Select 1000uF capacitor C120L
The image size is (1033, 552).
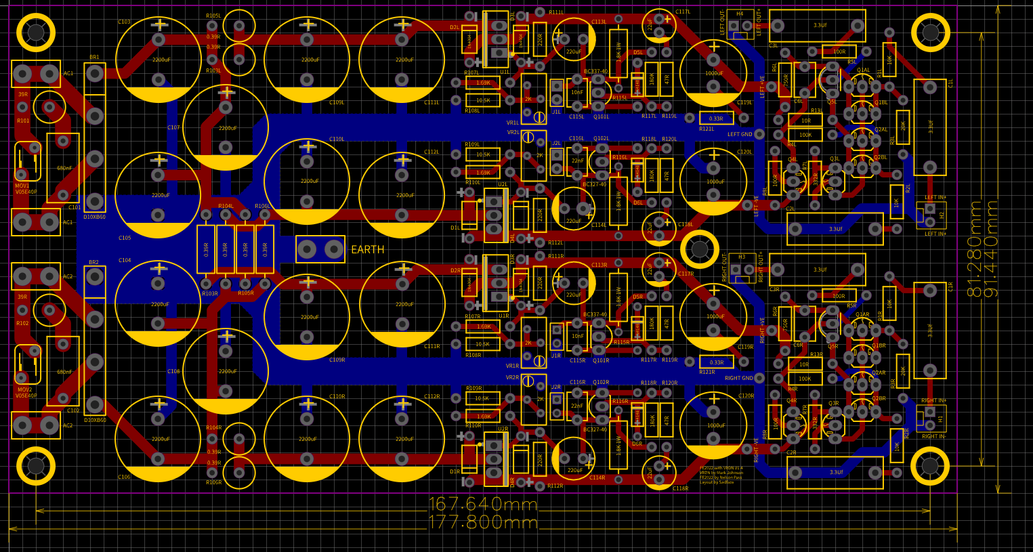pos(713,182)
